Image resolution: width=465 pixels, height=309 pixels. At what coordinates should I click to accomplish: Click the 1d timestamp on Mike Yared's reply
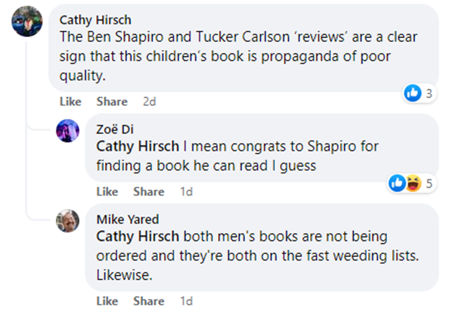click(x=186, y=301)
